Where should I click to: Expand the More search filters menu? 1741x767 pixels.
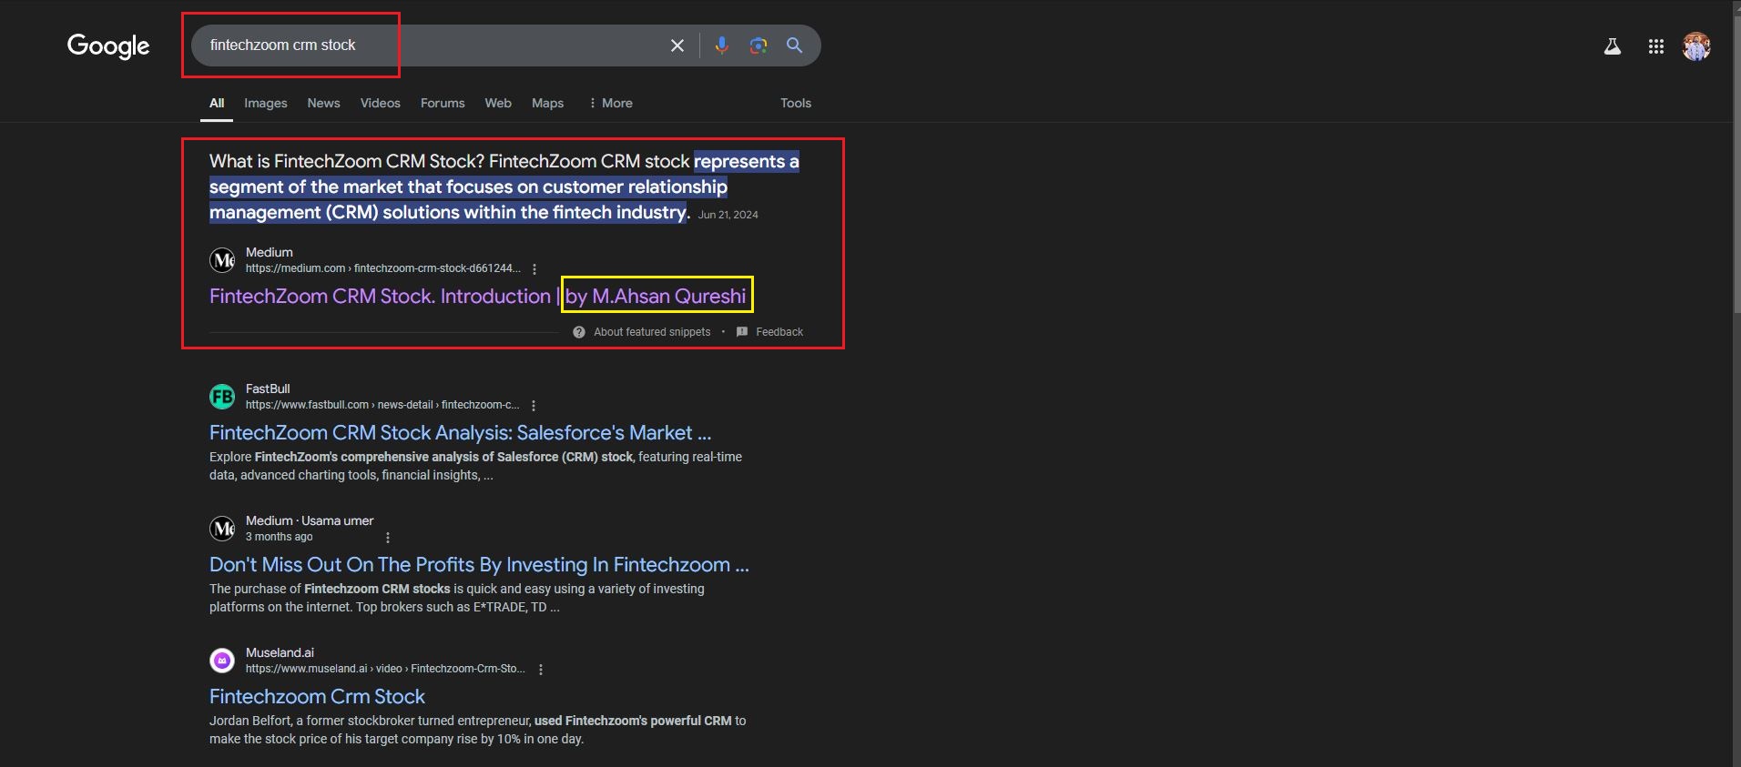[x=610, y=103]
